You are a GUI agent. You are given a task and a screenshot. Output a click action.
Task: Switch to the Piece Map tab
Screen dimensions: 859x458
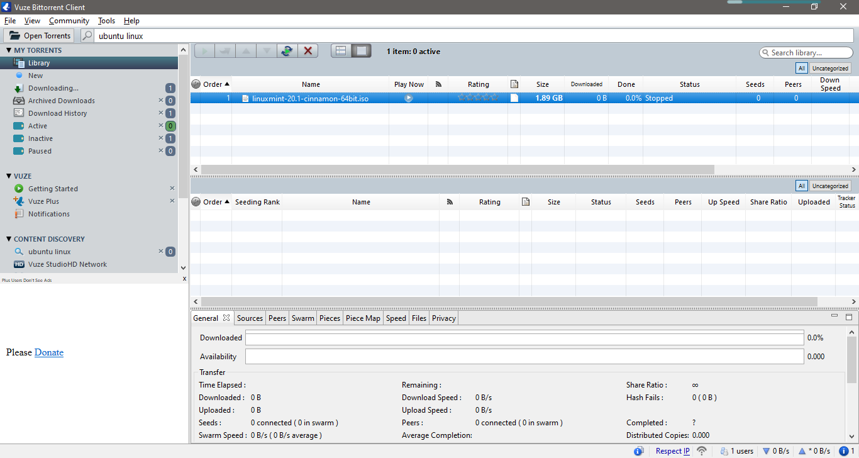tap(363, 318)
